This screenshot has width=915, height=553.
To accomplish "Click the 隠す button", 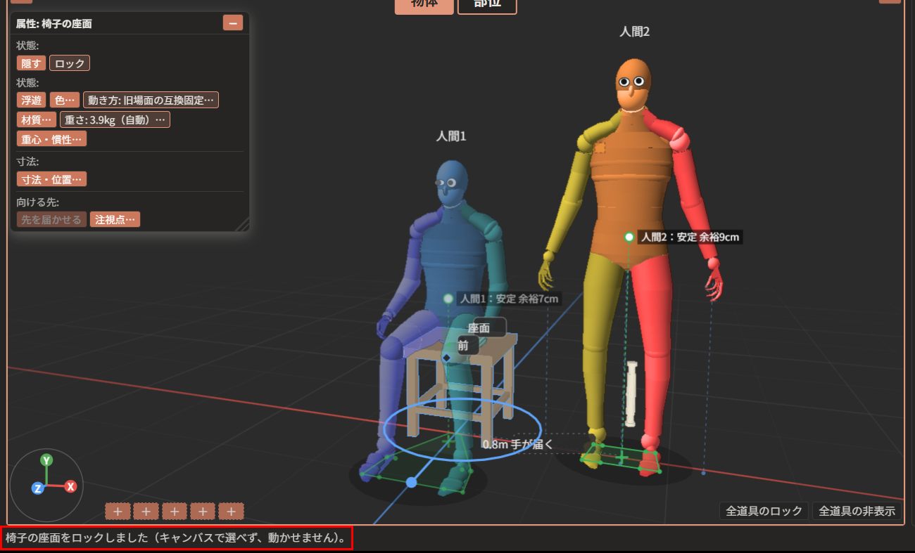I will pos(31,63).
